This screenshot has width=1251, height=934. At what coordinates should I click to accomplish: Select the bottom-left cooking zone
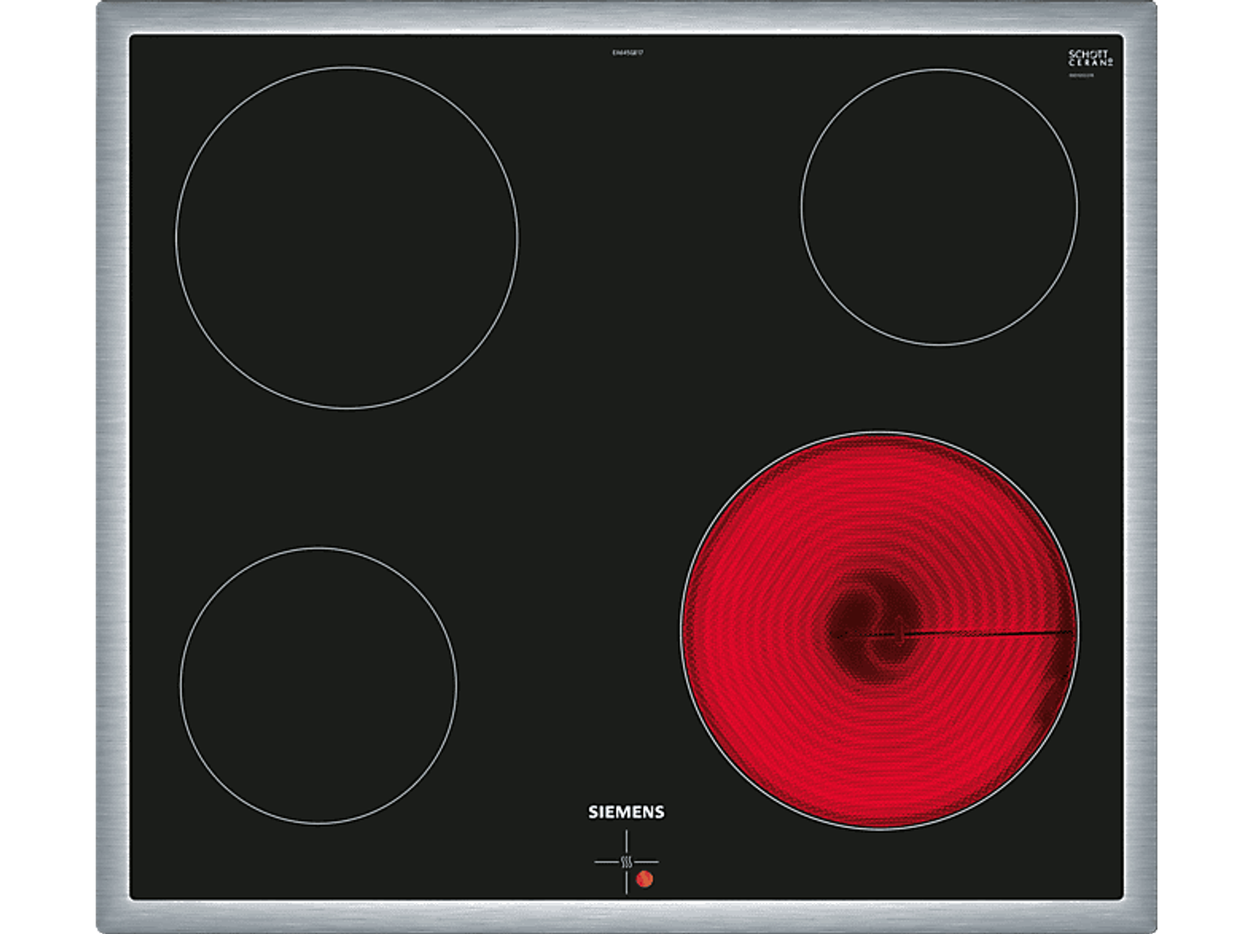(x=318, y=685)
